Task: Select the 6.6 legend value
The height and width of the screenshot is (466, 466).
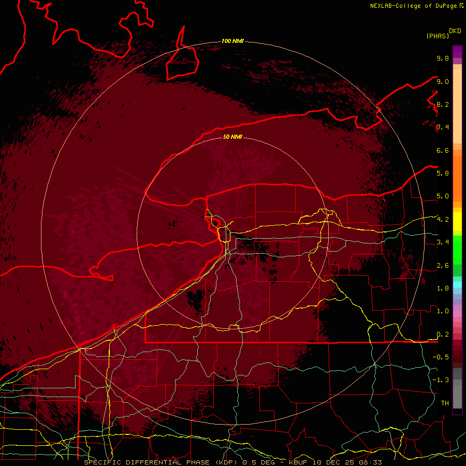Action: pos(443,150)
